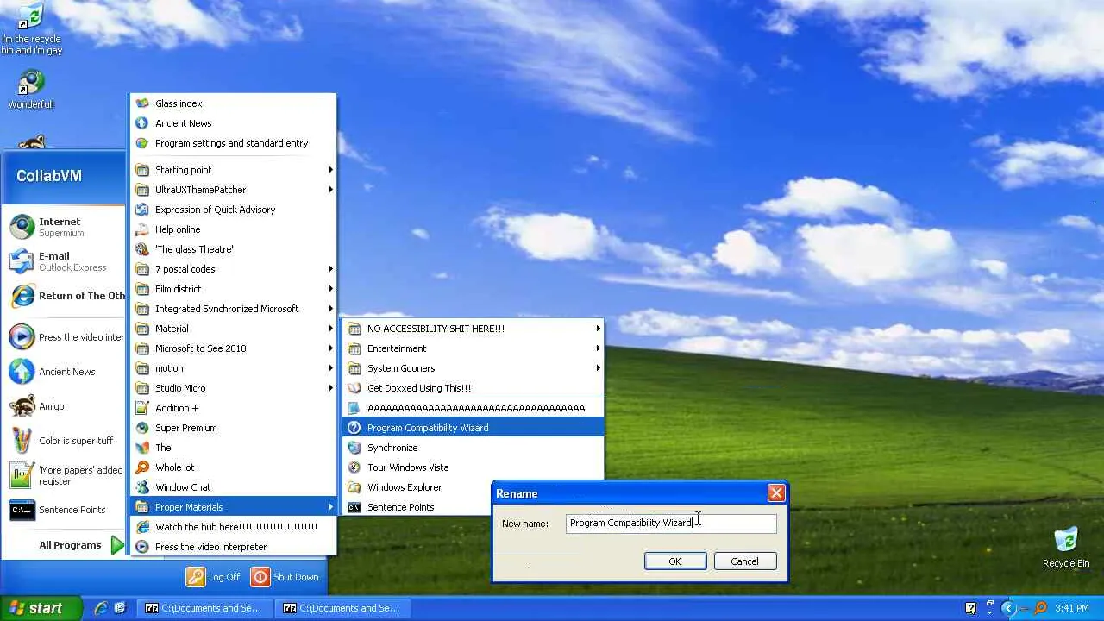This screenshot has width=1104, height=621.
Task: Open the Supermium Internet icon in start menu
Action: click(x=22, y=227)
